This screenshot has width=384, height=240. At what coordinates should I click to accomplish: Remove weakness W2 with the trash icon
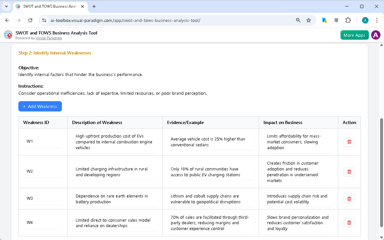coord(349,172)
